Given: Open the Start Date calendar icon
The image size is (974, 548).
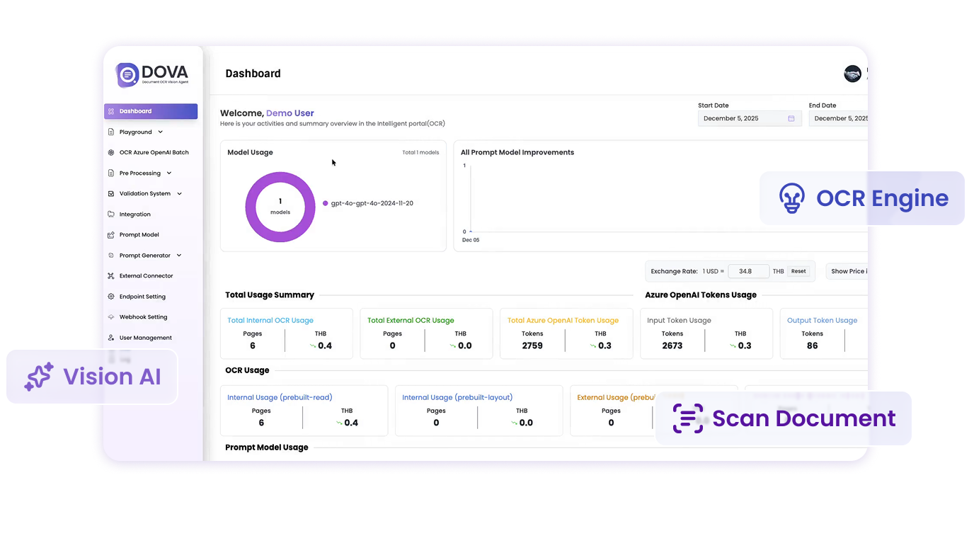Looking at the screenshot, I should pos(791,119).
